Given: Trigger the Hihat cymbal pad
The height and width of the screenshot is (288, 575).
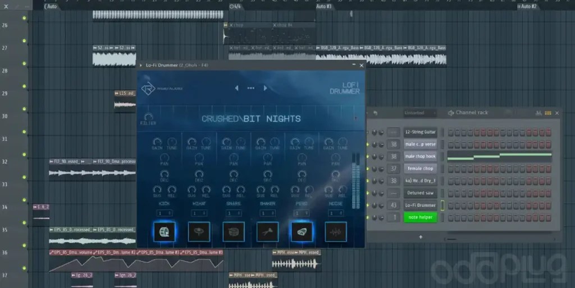Looking at the screenshot, I should [199, 231].
